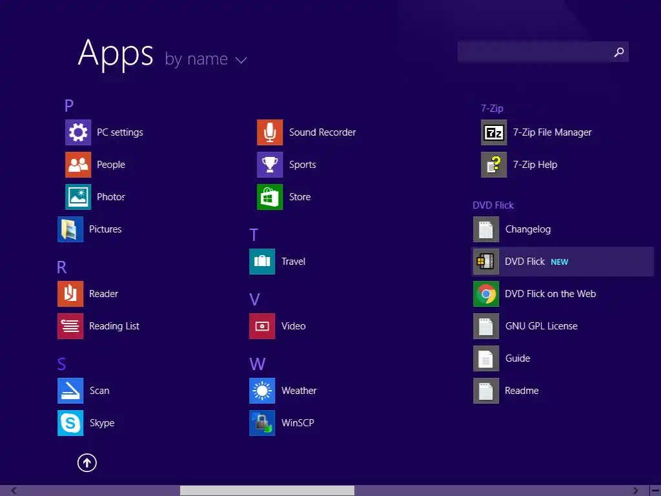Select the 'V' letter header

(254, 300)
